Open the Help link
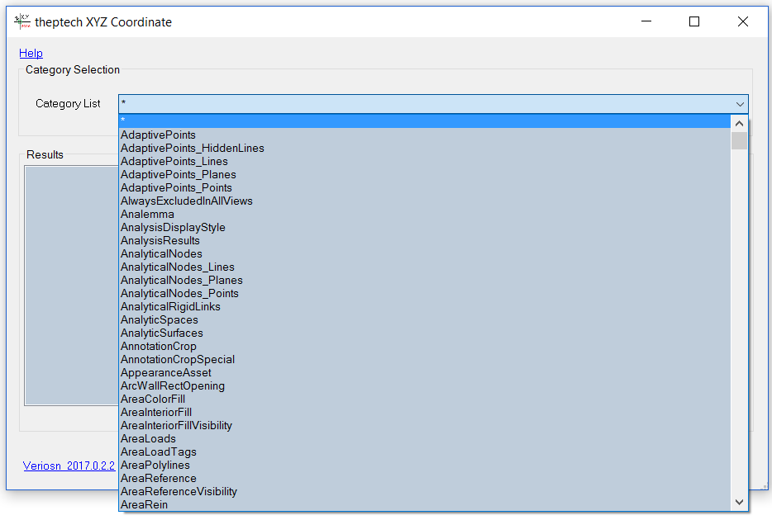The image size is (772, 520). point(31,53)
